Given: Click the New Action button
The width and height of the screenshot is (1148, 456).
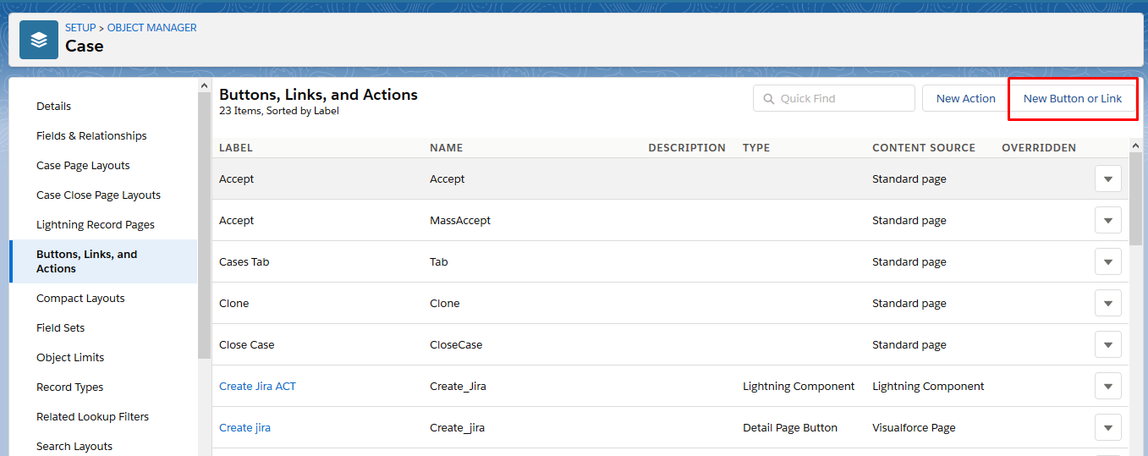Looking at the screenshot, I should click(965, 99).
